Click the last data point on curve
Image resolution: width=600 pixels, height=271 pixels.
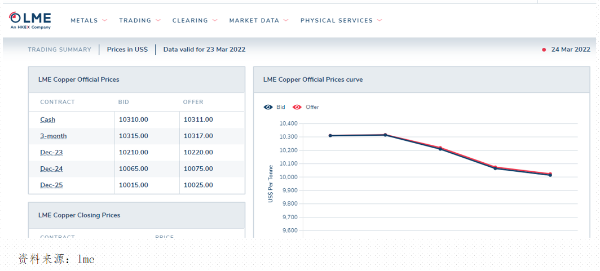click(550, 175)
